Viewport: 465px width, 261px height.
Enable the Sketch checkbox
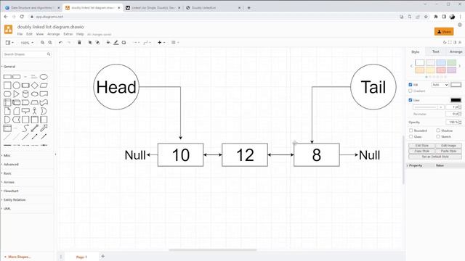click(438, 136)
